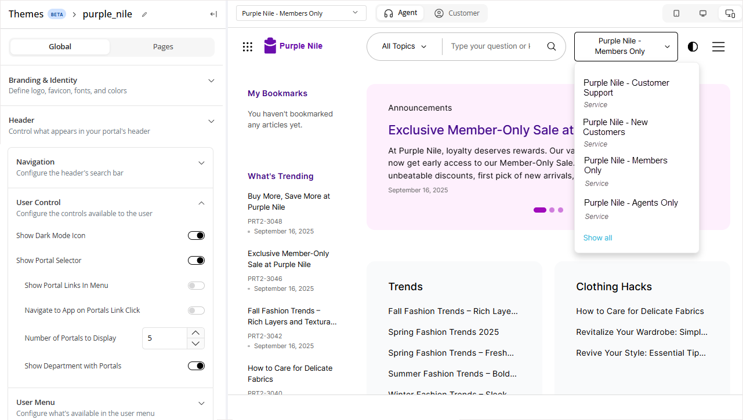This screenshot has width=743, height=420.
Task: Turn off Show Dark Mode Icon
Action: pos(196,236)
